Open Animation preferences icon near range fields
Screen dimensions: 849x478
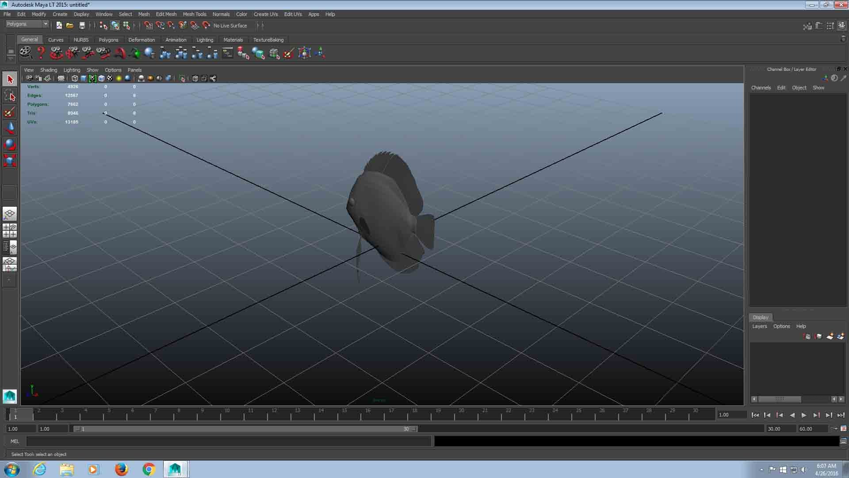843,428
